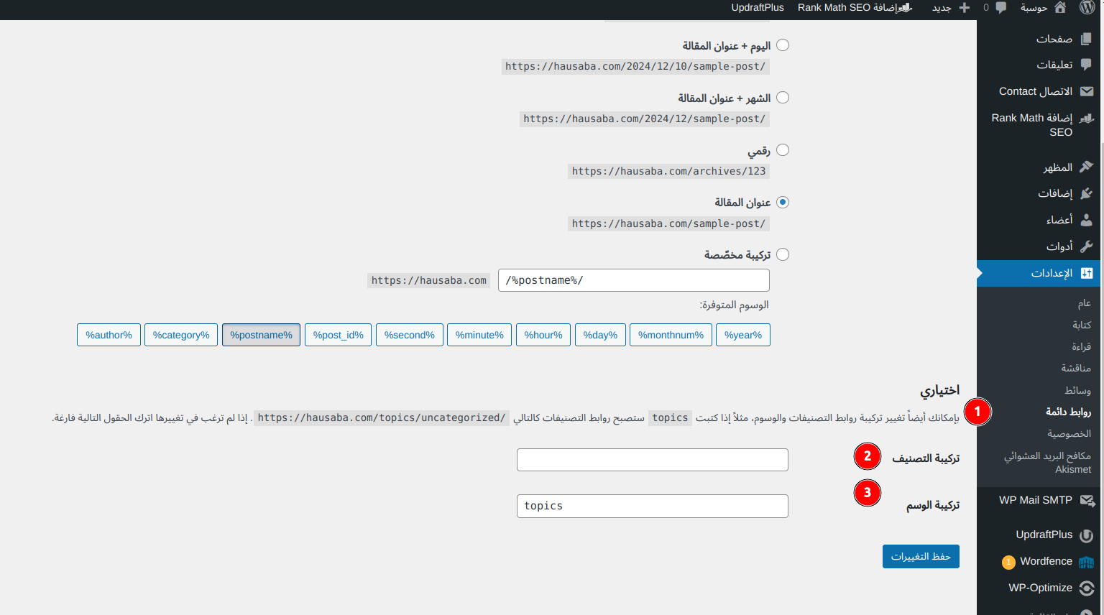
Task: Go to قراءة reading settings submenu
Action: [x=1082, y=346]
